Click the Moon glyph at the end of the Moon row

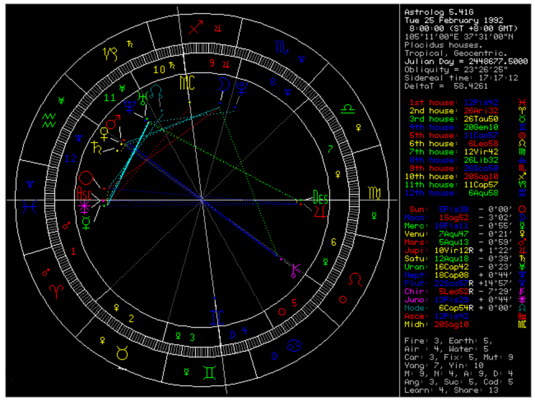(522, 217)
